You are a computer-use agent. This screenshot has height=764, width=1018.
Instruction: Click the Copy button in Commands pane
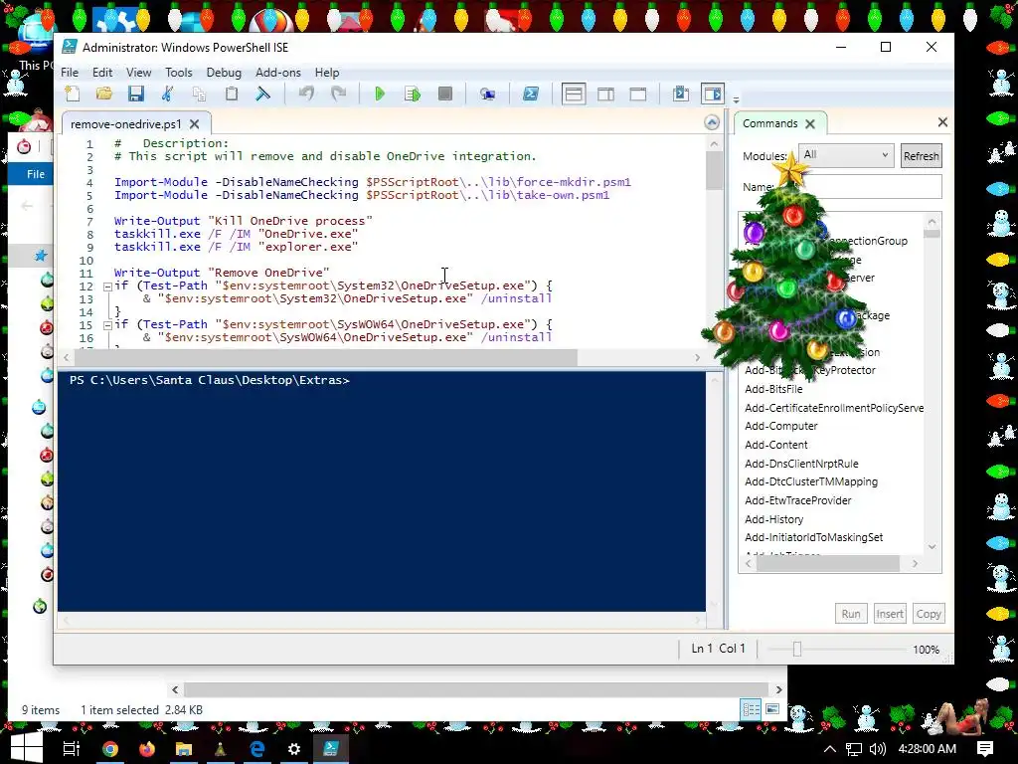tap(929, 613)
